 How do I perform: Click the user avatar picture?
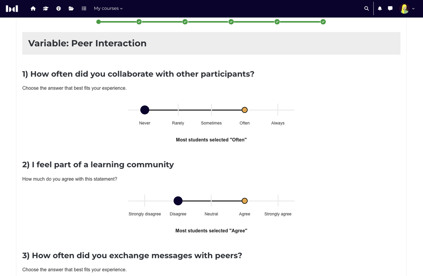tap(404, 9)
